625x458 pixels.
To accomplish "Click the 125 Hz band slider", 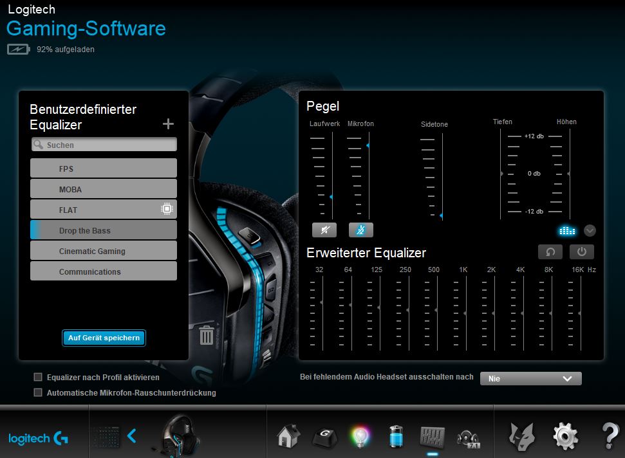I will [378, 307].
